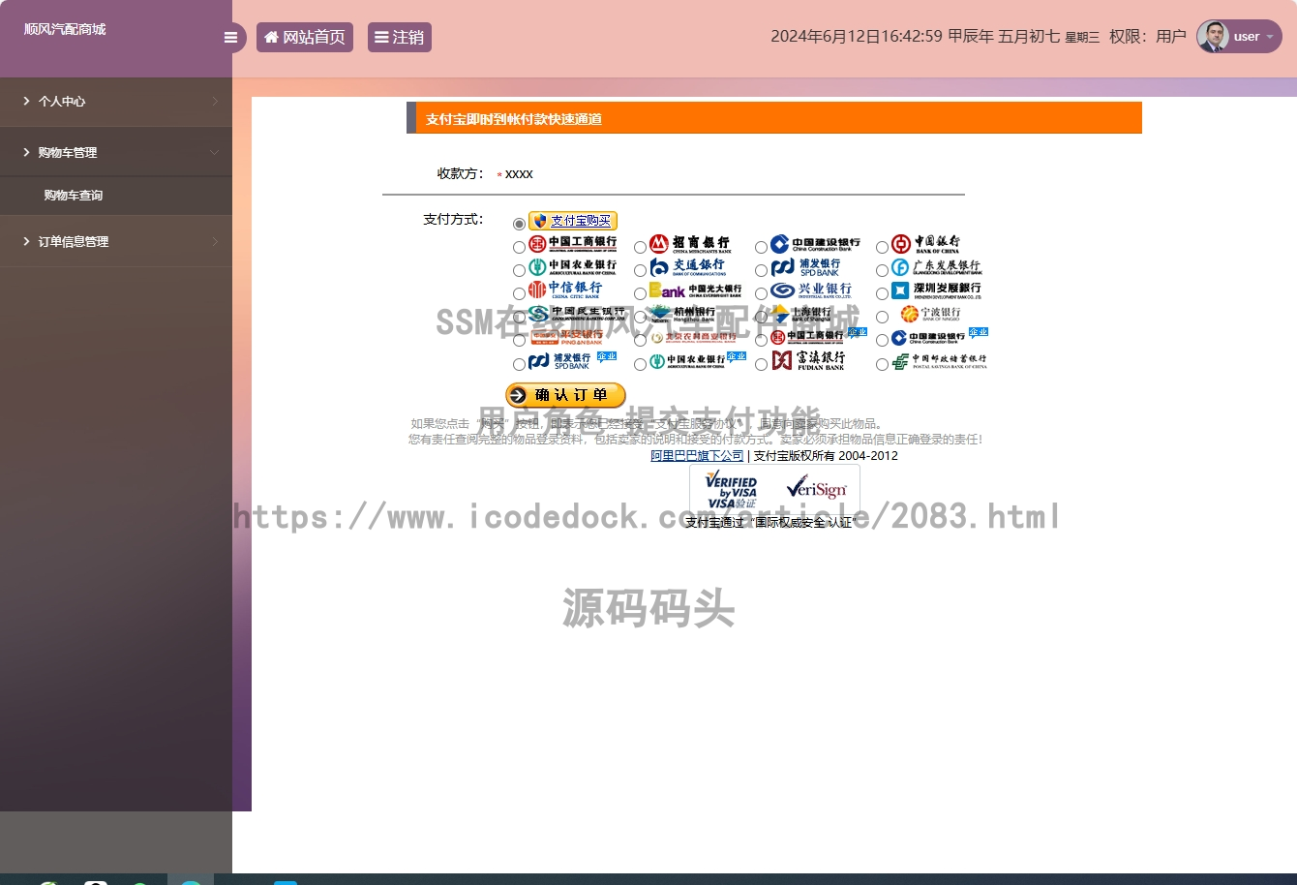
Task: Select radio for 中国光大银行
Action: point(641,294)
